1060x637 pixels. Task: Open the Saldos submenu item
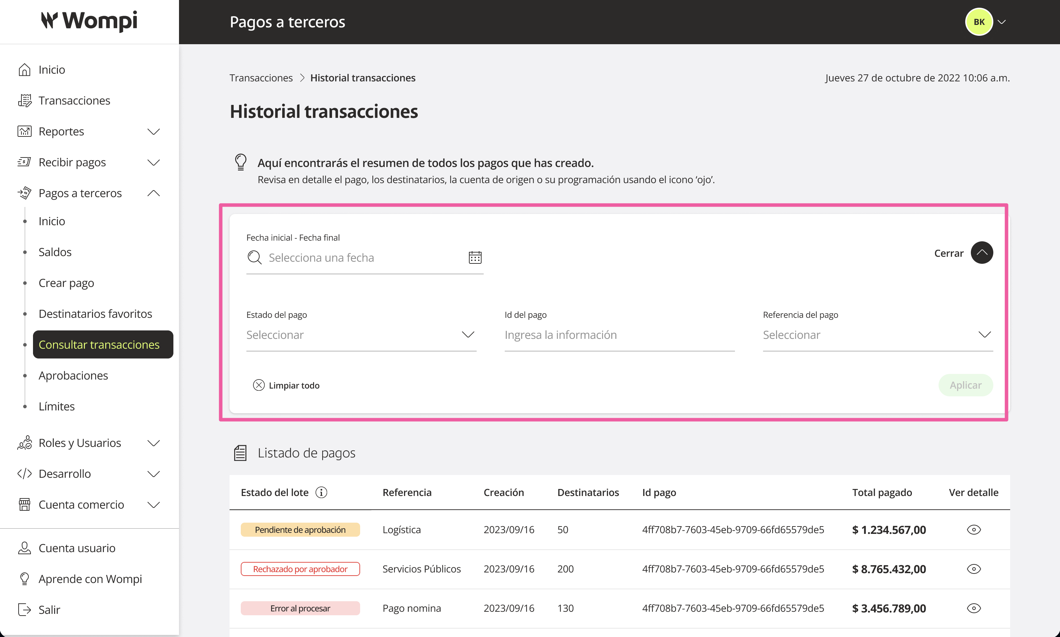(x=55, y=252)
